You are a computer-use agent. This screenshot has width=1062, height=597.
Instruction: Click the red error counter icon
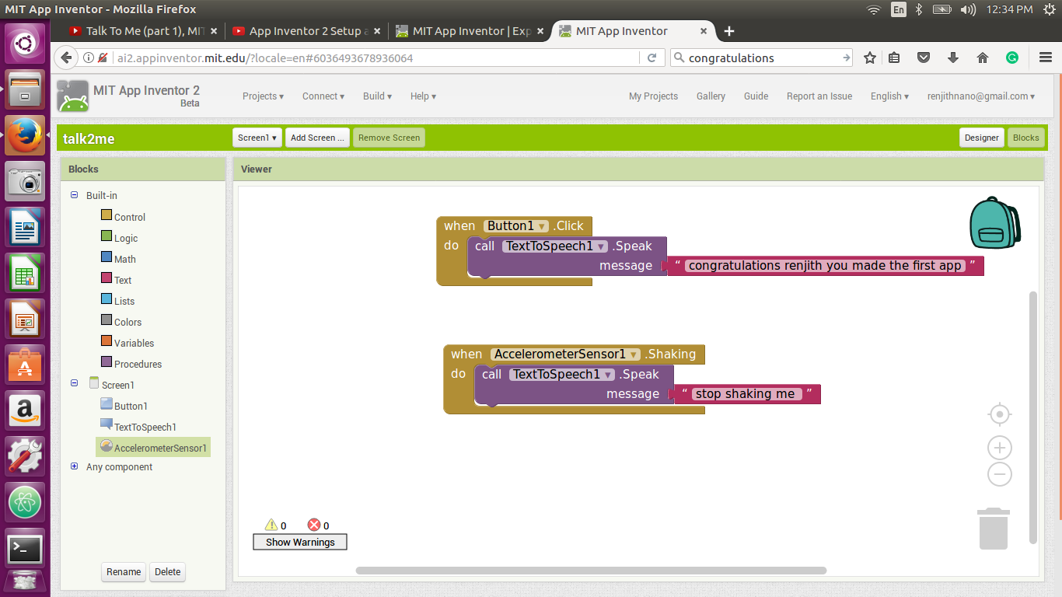click(314, 525)
